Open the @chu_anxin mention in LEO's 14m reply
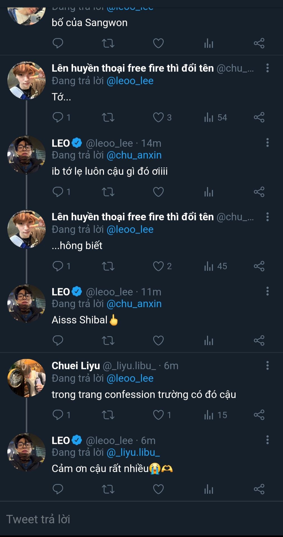Viewport: 283px width, 537px height. pos(134,155)
